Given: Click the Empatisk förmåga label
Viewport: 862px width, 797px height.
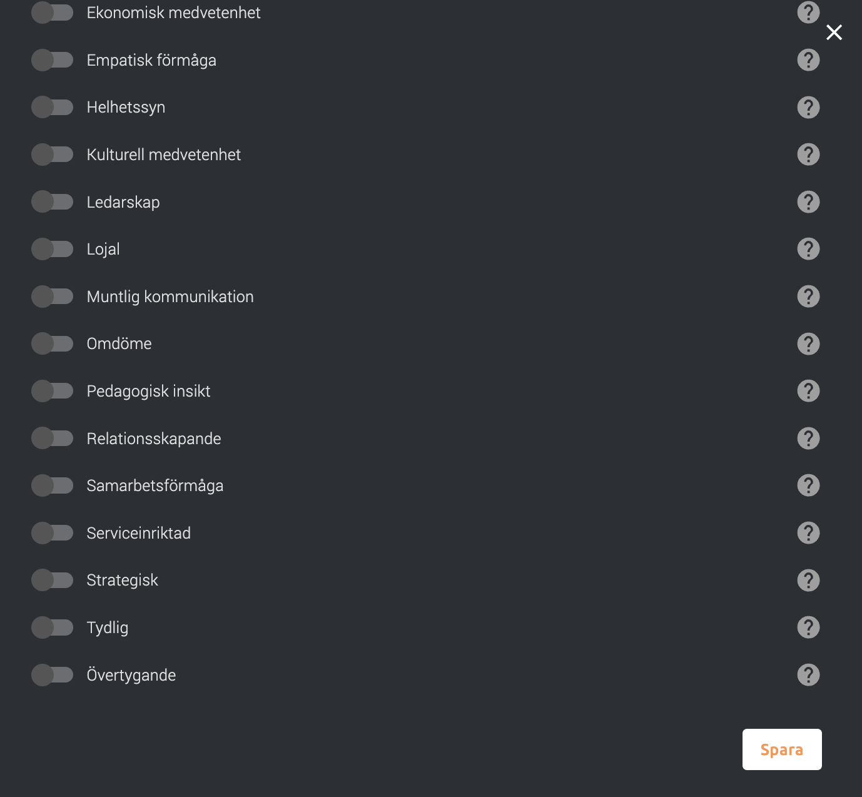Looking at the screenshot, I should coord(151,60).
